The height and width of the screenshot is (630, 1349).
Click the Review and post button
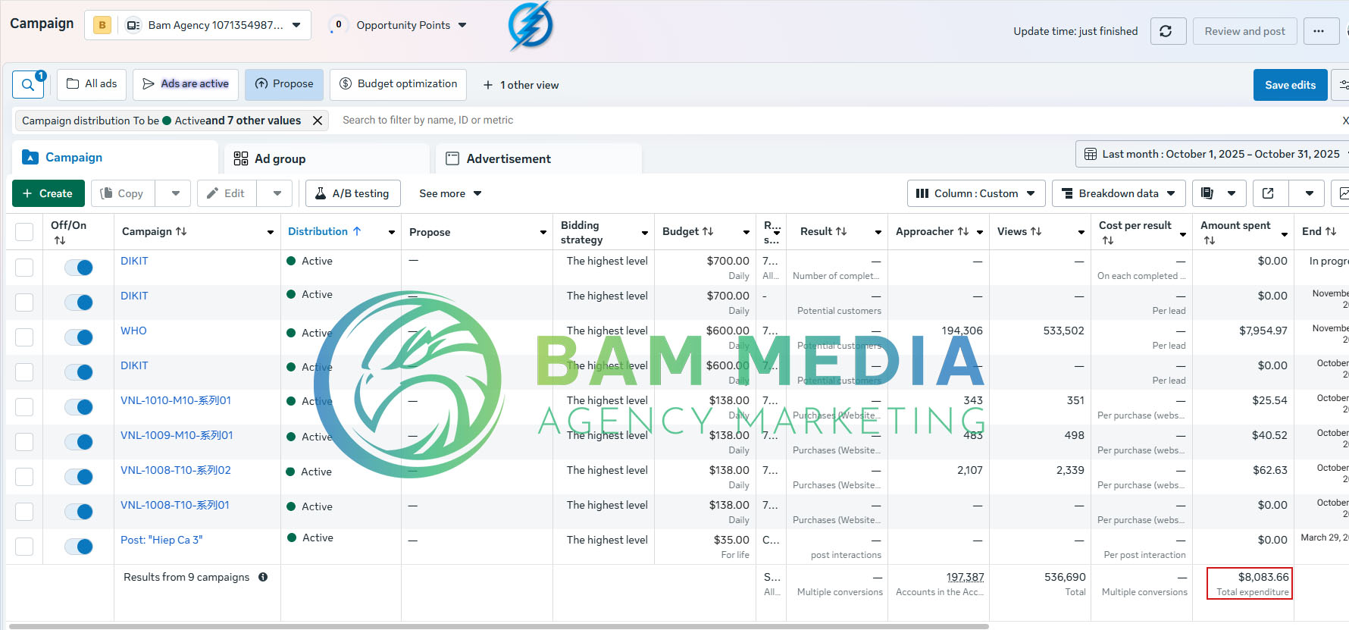click(x=1244, y=31)
